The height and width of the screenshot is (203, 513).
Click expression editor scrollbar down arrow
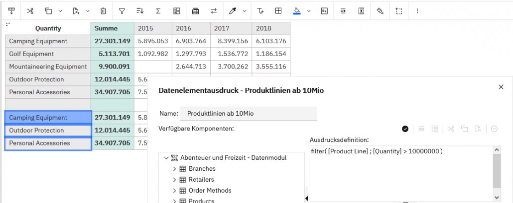pos(497,198)
